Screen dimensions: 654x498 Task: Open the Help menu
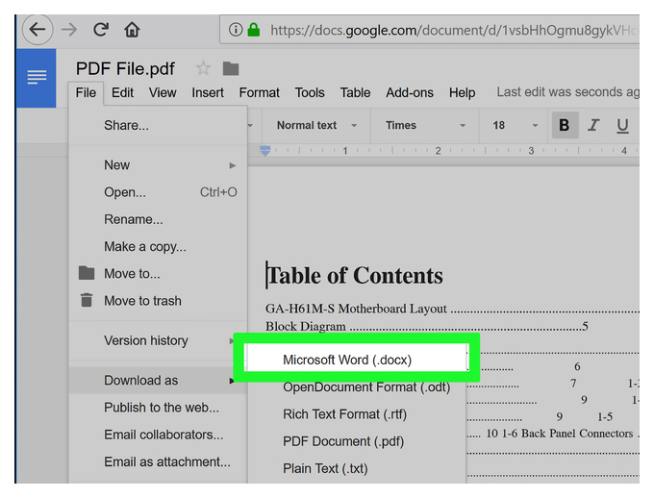(x=463, y=92)
